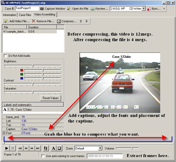Jump to first frame button
The height and width of the screenshot is (162, 176).
[20, 148]
